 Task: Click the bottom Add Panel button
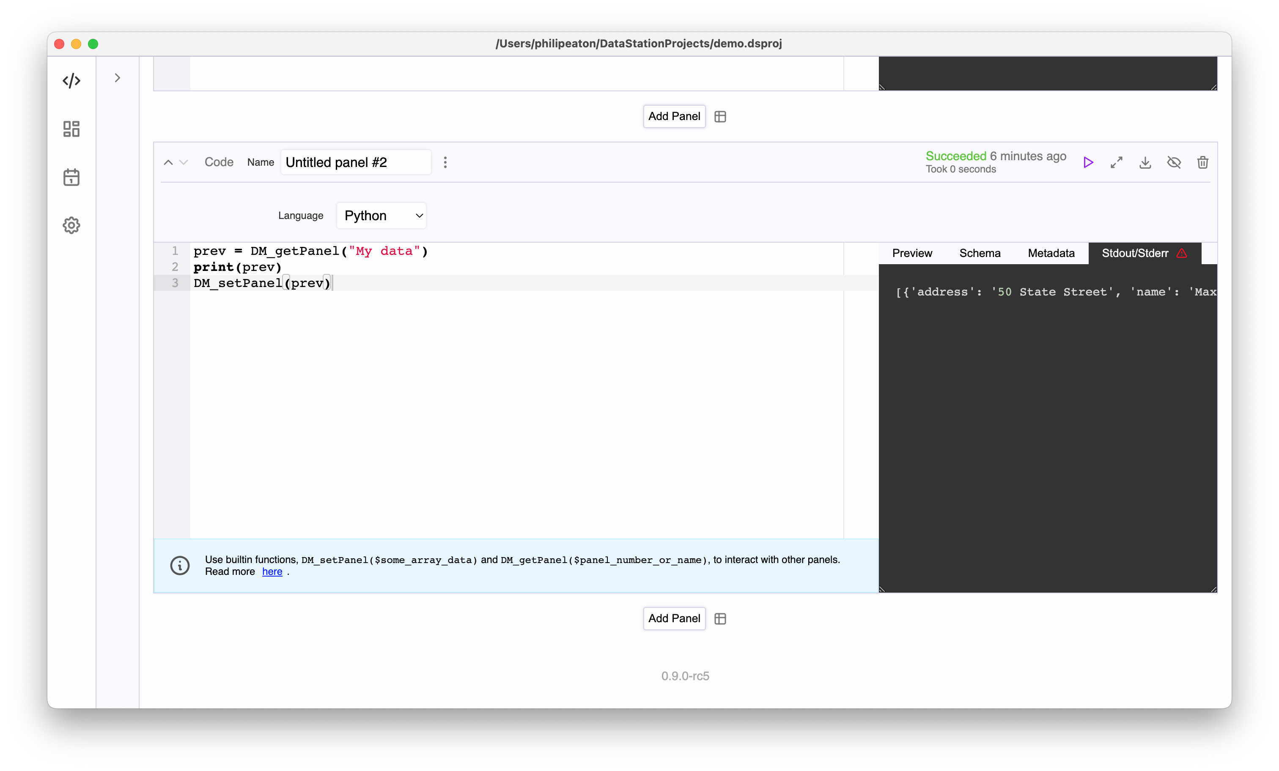pyautogui.click(x=674, y=618)
